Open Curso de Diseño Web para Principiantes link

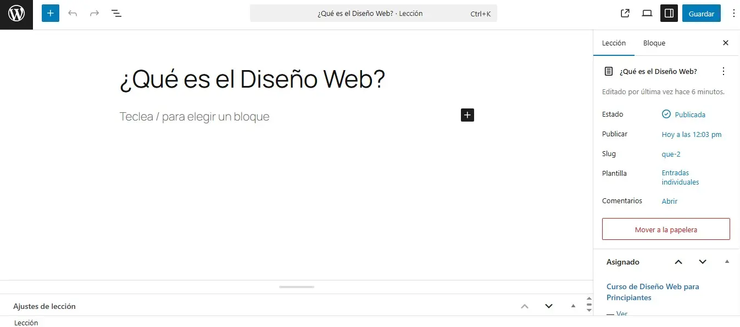click(653, 292)
